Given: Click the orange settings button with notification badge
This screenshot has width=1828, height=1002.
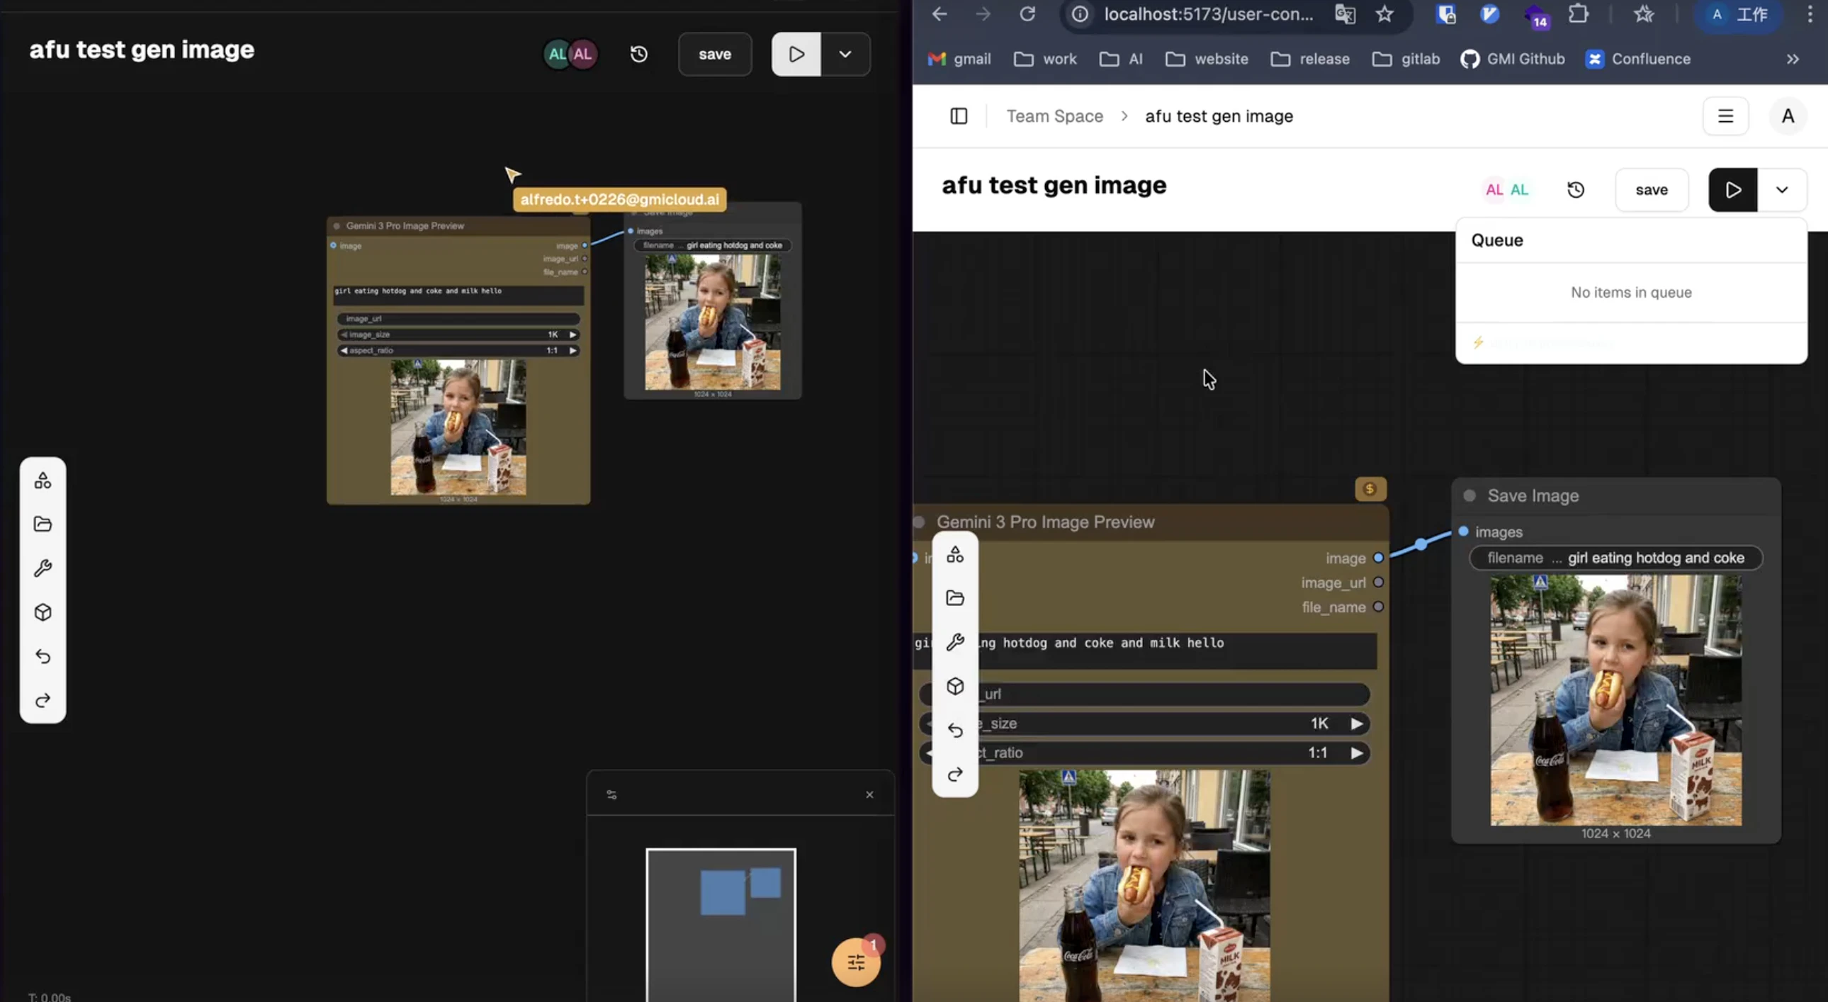Looking at the screenshot, I should tap(856, 962).
